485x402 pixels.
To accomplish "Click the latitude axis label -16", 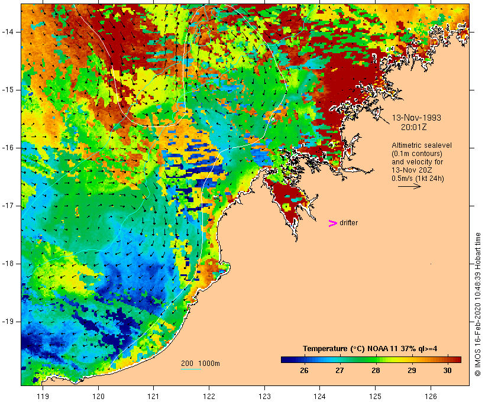I will click(8, 148).
